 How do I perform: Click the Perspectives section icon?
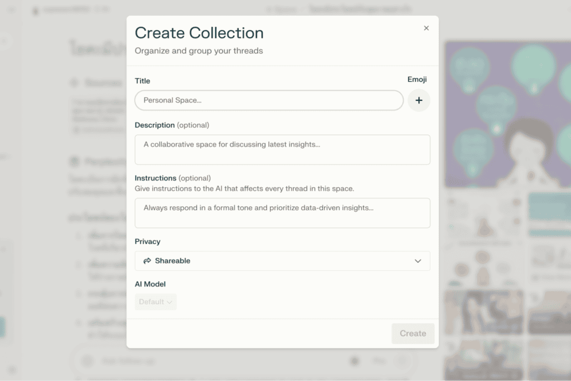pos(74,162)
